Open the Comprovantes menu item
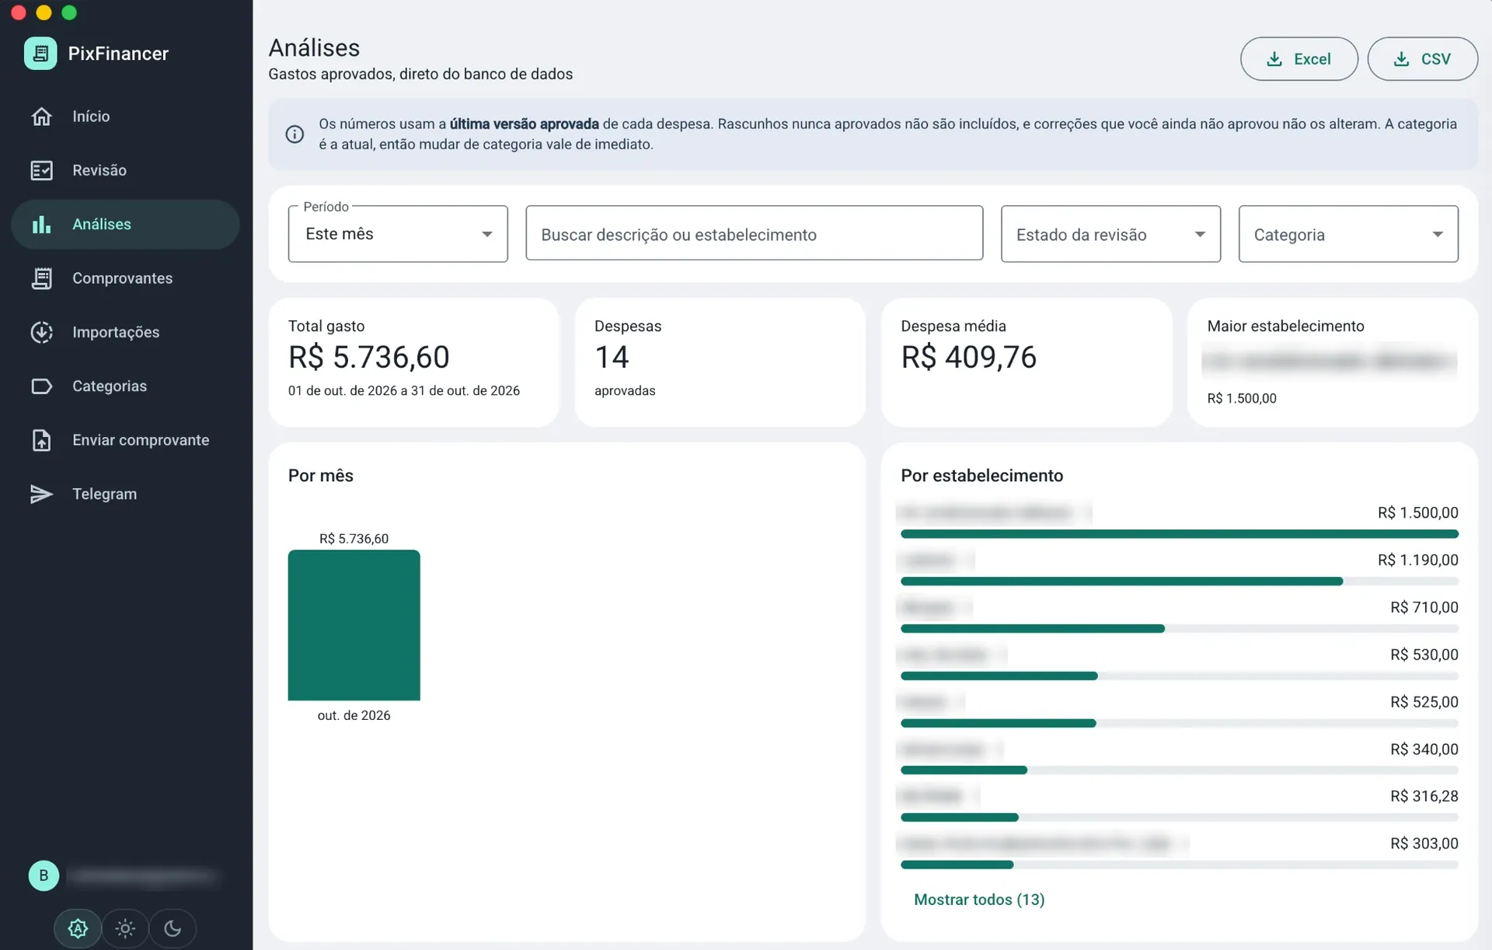 (125, 278)
